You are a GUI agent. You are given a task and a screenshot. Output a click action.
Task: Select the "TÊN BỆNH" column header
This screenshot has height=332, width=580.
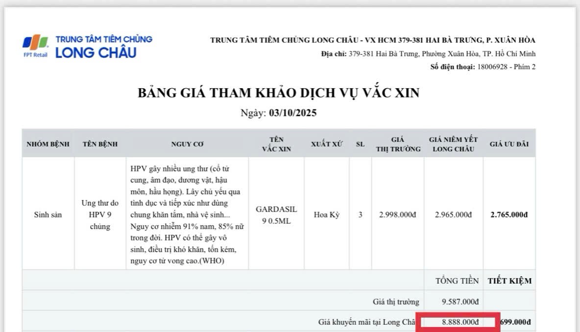[x=100, y=144]
